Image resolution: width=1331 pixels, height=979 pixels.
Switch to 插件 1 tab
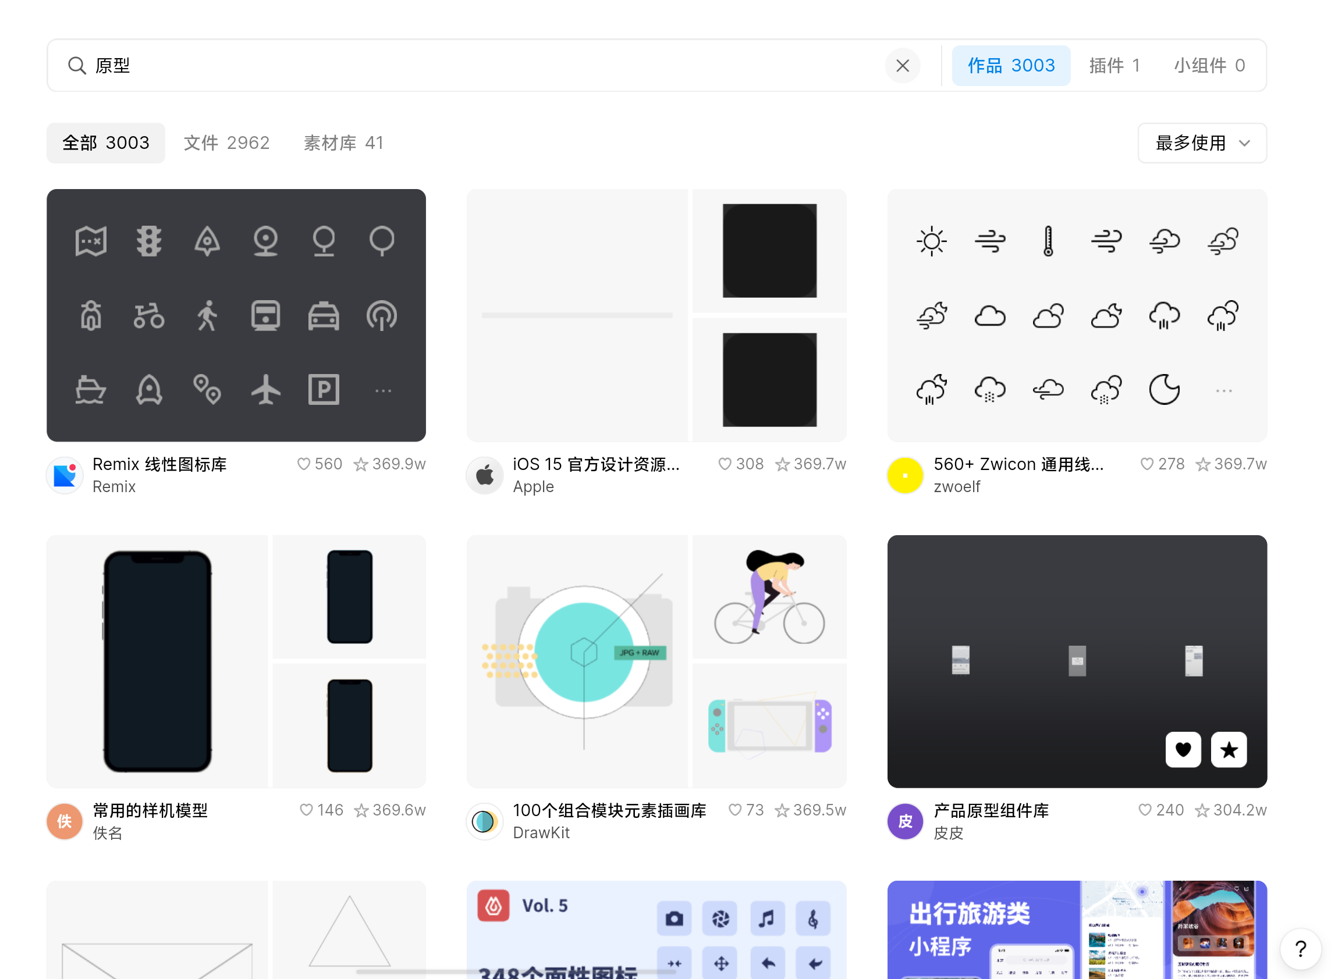pyautogui.click(x=1115, y=66)
